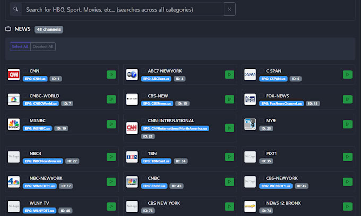The width and height of the screenshot is (361, 216).
Task: Click the Select All button
Action: [x=20, y=47]
